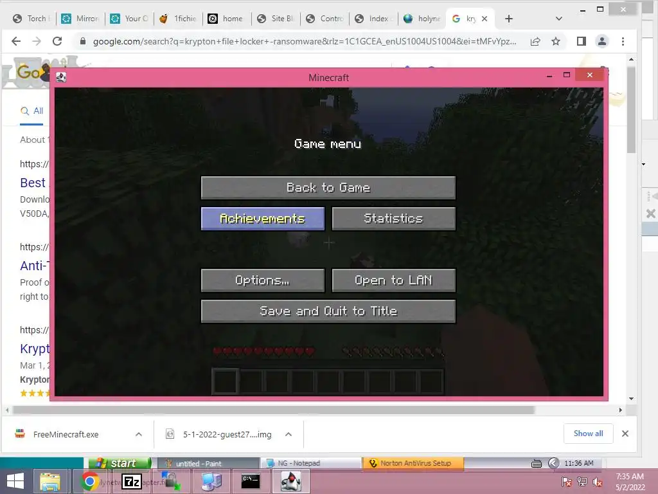658x494 pixels.
Task: Open the clock showing 7:35 AM
Action: (630, 482)
